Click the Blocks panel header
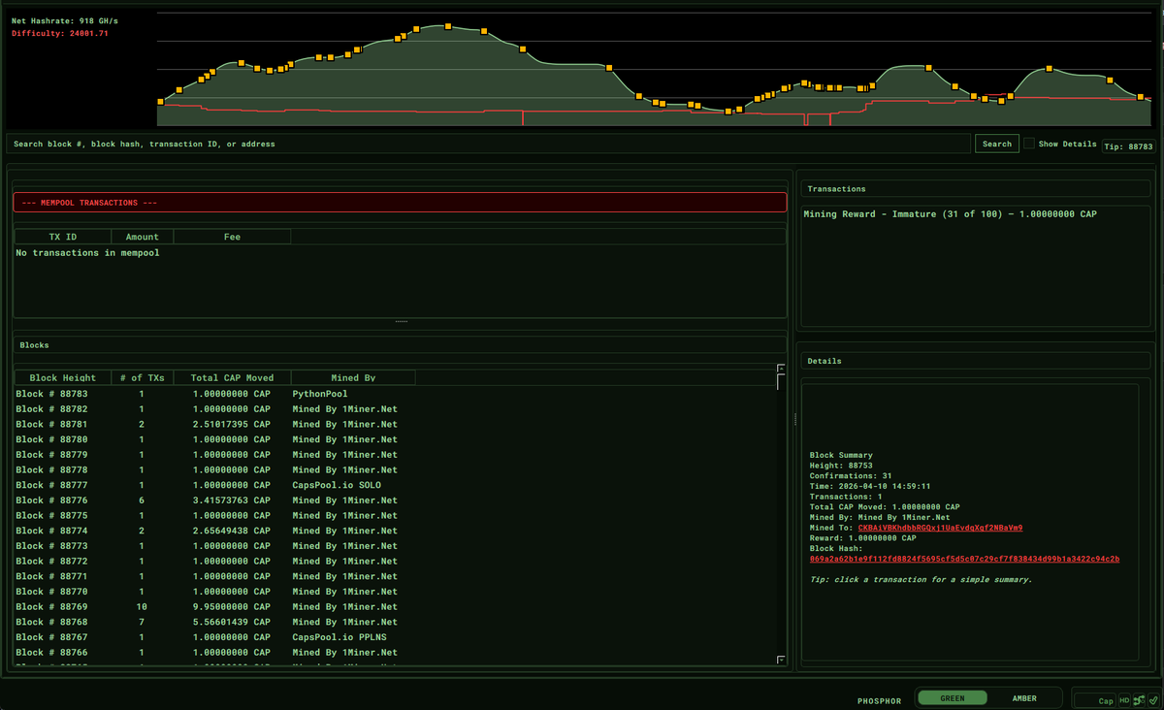 (x=400, y=345)
